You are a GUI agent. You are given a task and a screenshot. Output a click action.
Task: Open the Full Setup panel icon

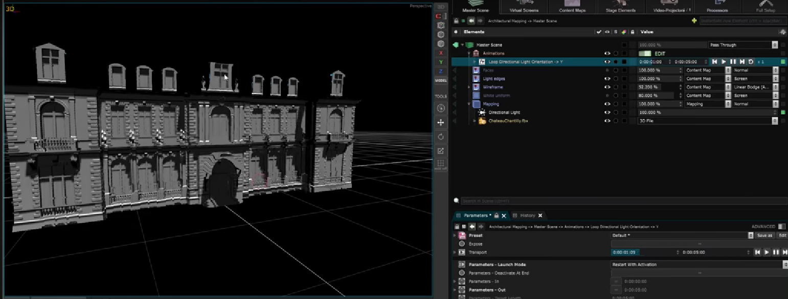pos(765,7)
